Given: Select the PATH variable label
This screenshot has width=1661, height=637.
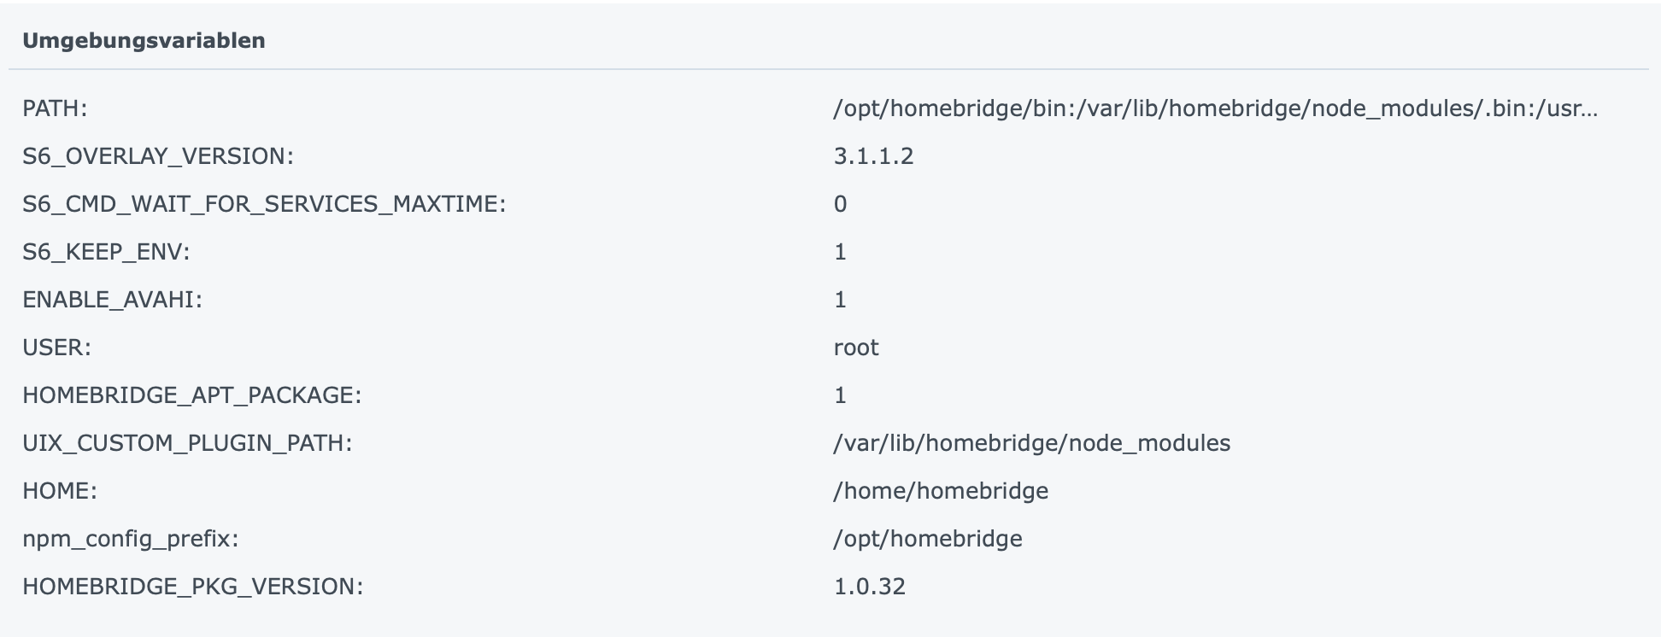Looking at the screenshot, I should click(55, 108).
